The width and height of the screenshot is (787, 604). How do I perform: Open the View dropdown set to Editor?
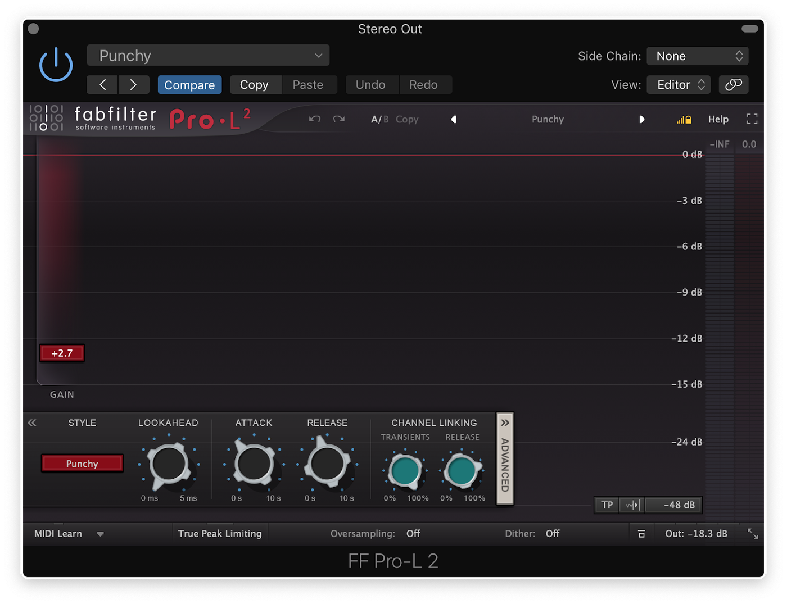(x=679, y=84)
